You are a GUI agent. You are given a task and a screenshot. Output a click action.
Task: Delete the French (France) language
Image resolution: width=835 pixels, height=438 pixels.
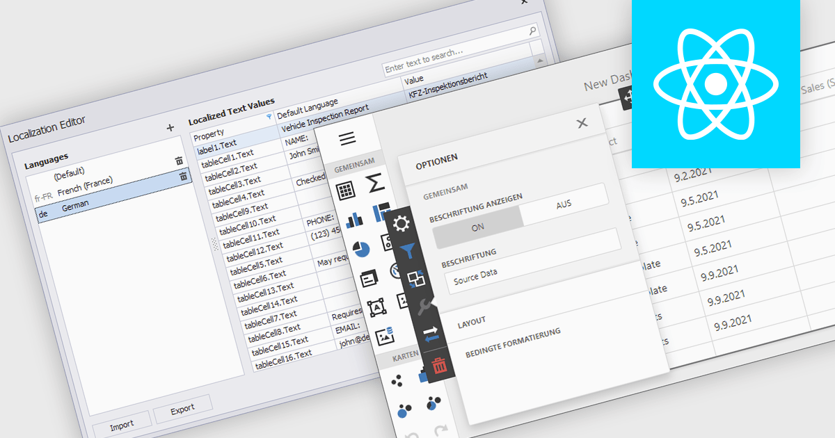[184, 177]
